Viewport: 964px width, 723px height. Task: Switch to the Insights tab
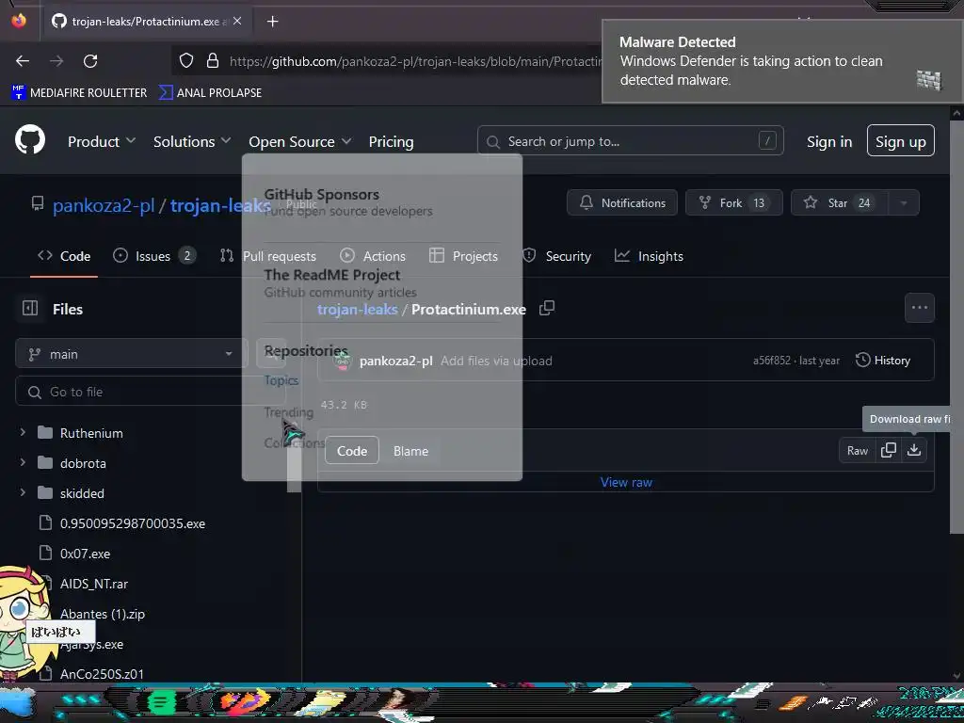pyautogui.click(x=650, y=256)
